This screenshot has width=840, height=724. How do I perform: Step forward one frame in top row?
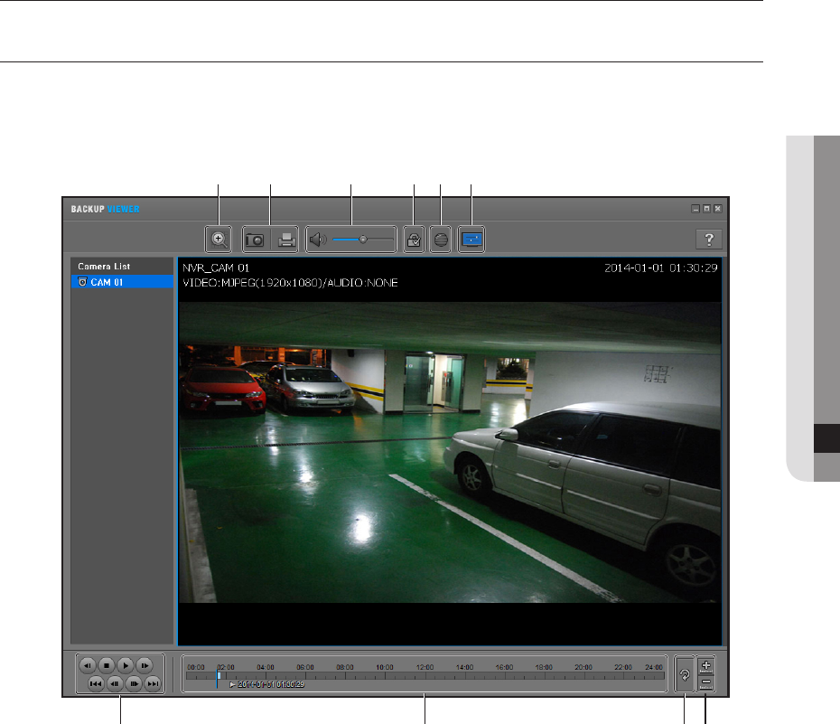click(144, 664)
